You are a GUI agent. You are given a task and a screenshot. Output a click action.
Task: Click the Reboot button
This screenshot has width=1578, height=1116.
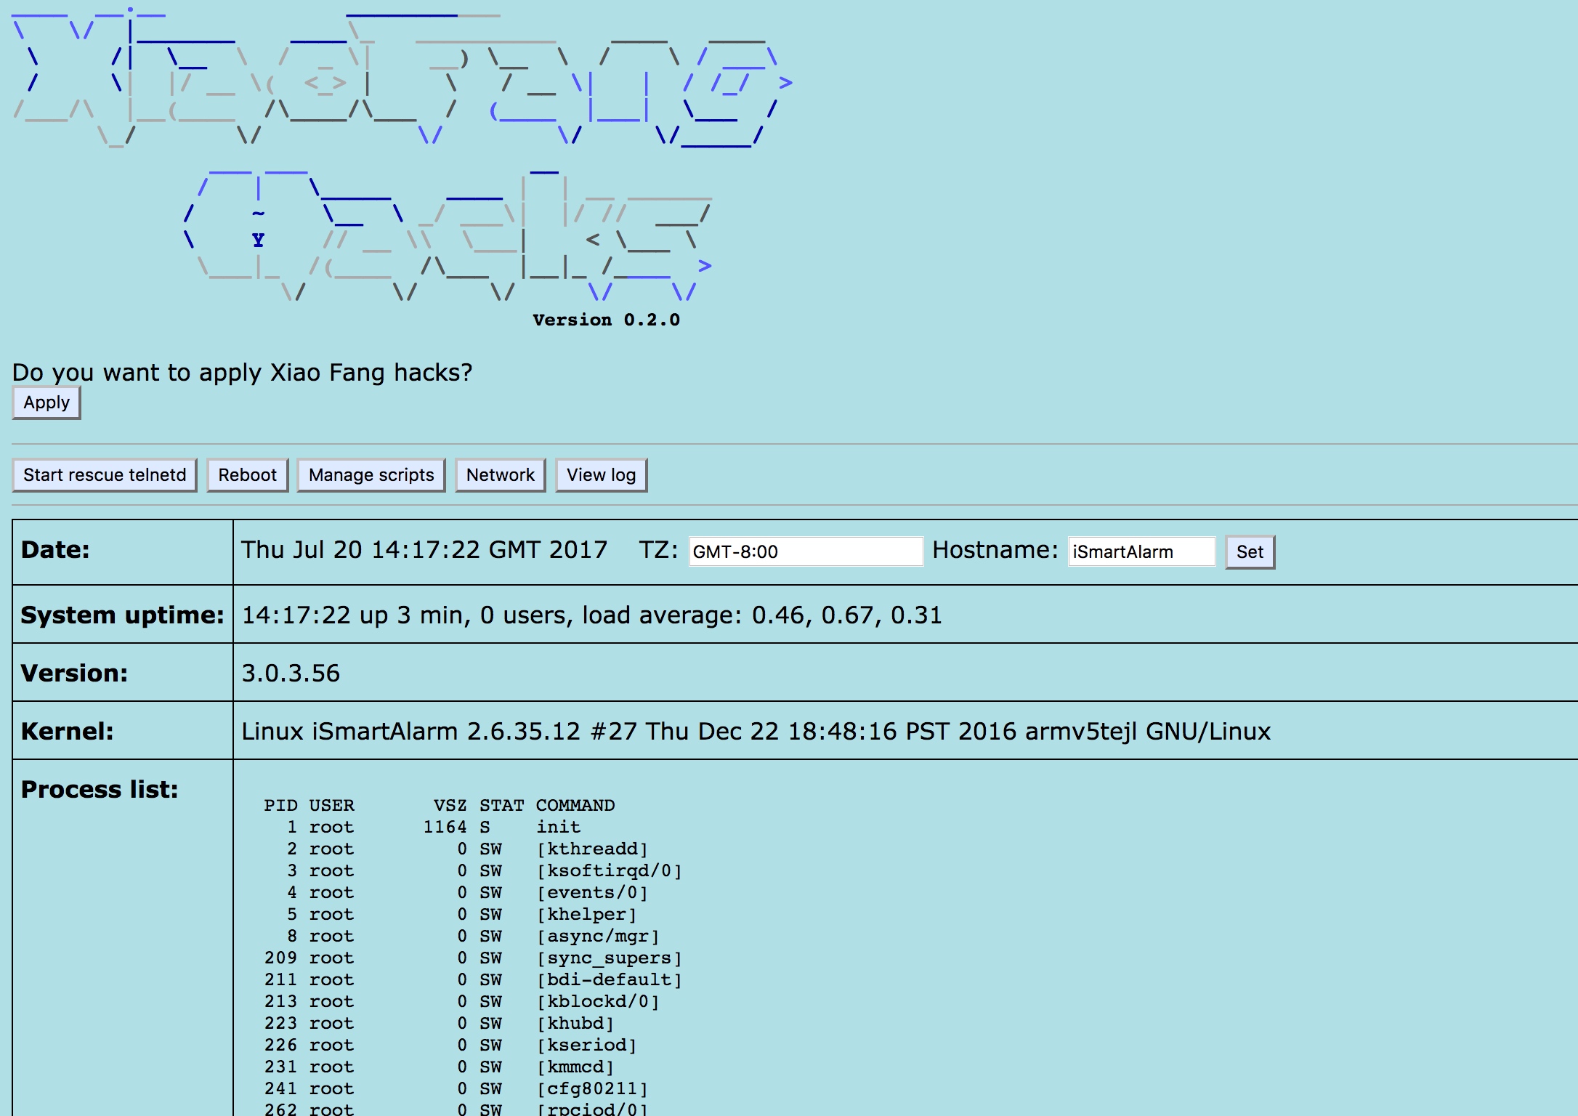247,475
